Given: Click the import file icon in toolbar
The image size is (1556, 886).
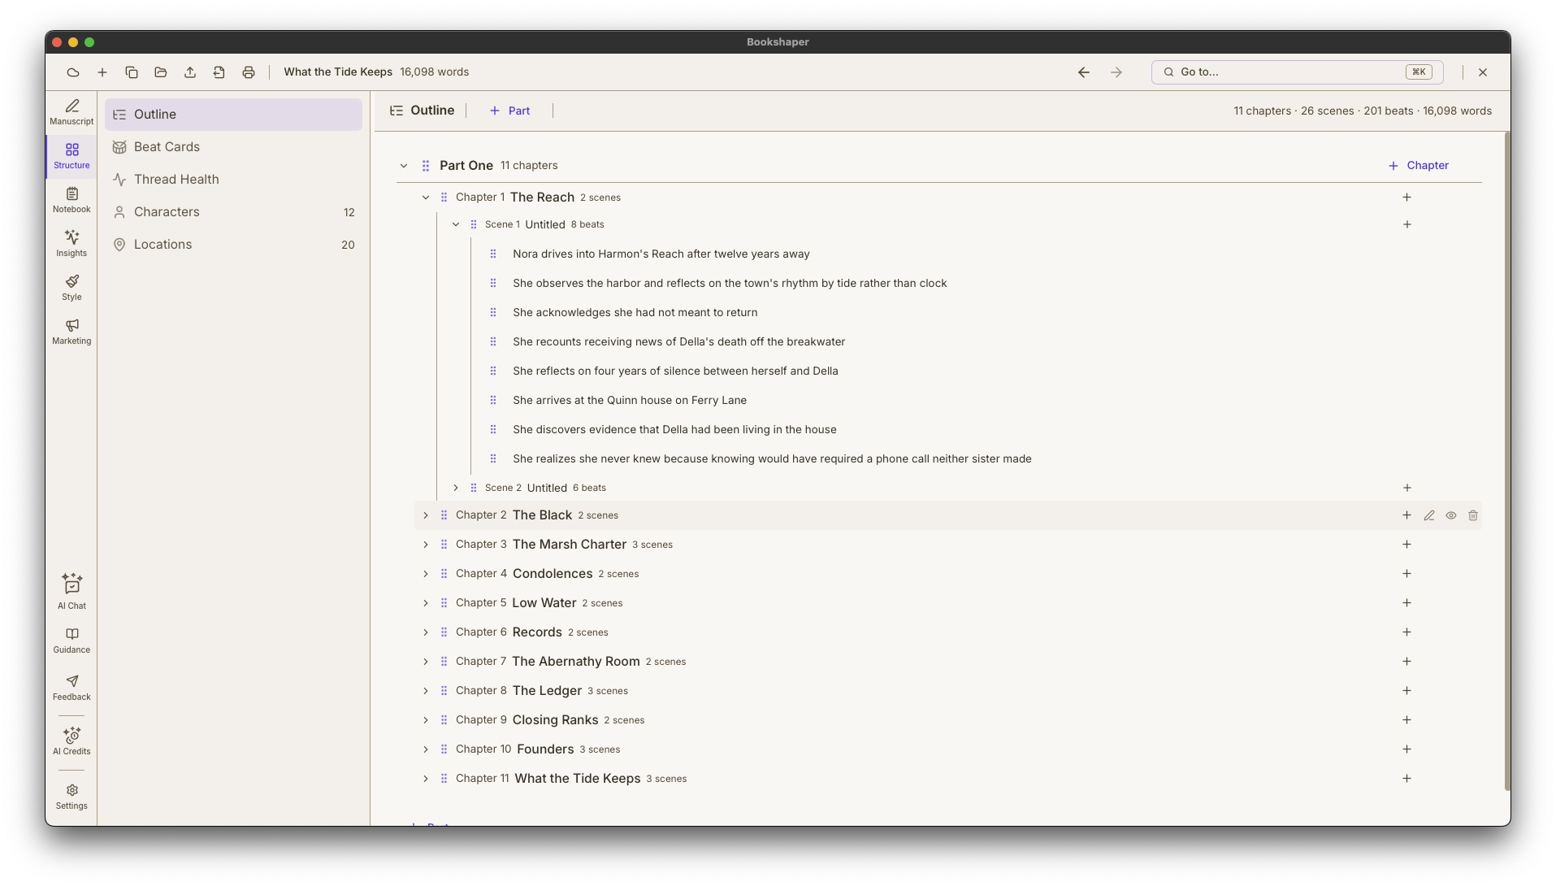Looking at the screenshot, I should pyautogui.click(x=219, y=72).
